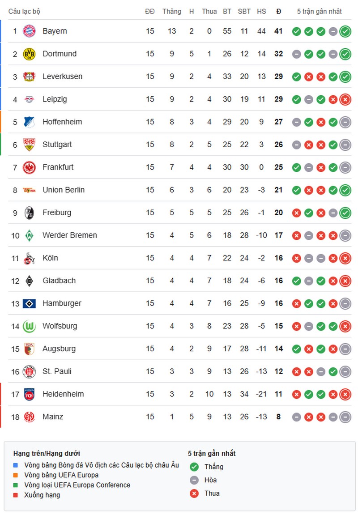Click the Đ points column header
The image size is (358, 515).
278,11
